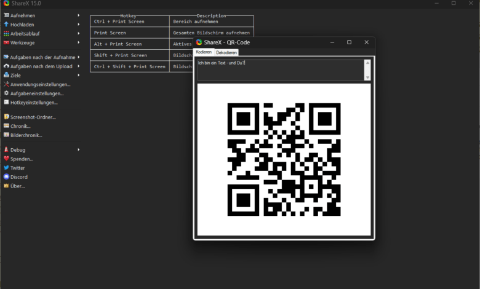This screenshot has width=480, height=289.
Task: Click the Bilderchronik icon
Action: tap(6, 135)
